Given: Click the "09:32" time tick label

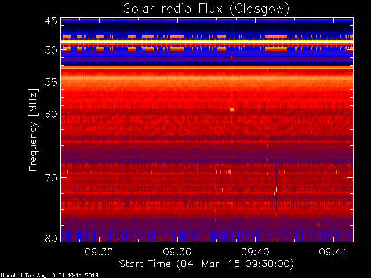Looking at the screenshot, I should click(x=99, y=252).
